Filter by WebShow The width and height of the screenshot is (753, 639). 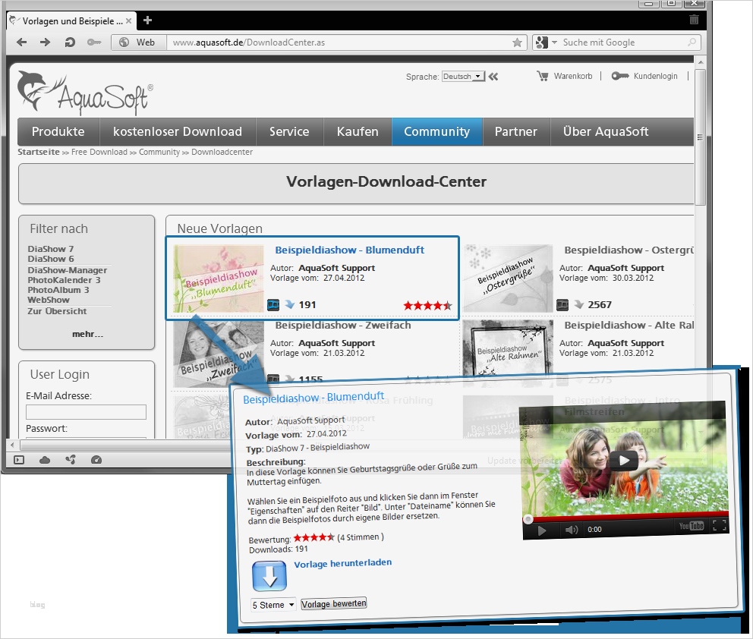pyautogui.click(x=49, y=300)
